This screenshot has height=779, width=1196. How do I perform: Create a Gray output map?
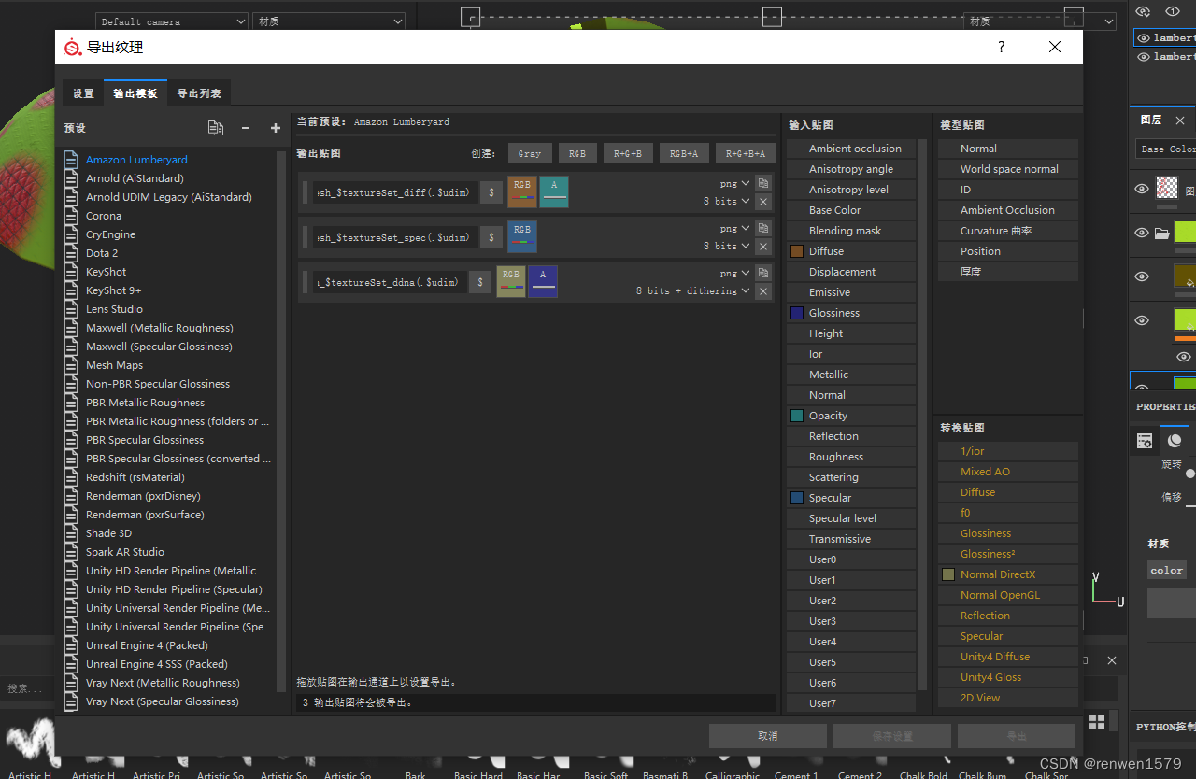pyautogui.click(x=530, y=154)
